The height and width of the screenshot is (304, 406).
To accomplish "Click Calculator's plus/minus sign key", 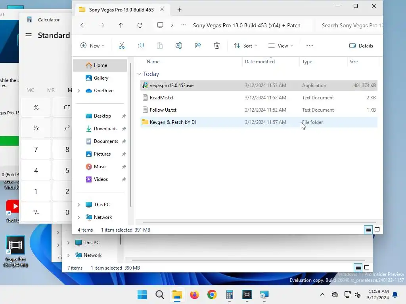I will (36, 212).
